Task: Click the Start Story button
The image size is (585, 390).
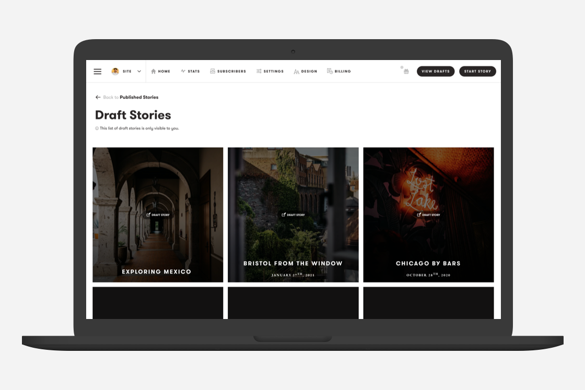Action: 477,71
